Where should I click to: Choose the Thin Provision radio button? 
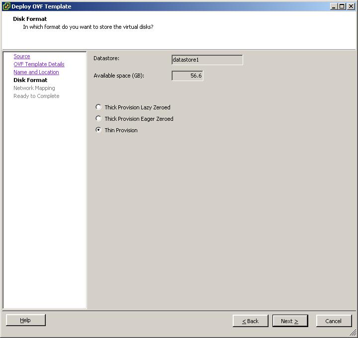coord(98,130)
